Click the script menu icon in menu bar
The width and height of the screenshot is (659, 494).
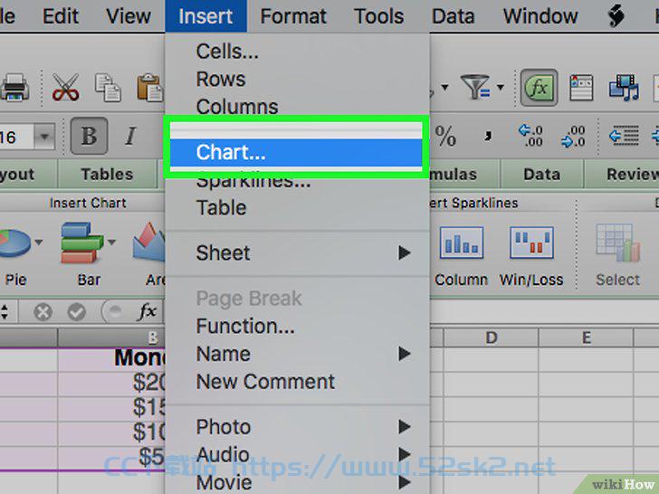click(616, 16)
